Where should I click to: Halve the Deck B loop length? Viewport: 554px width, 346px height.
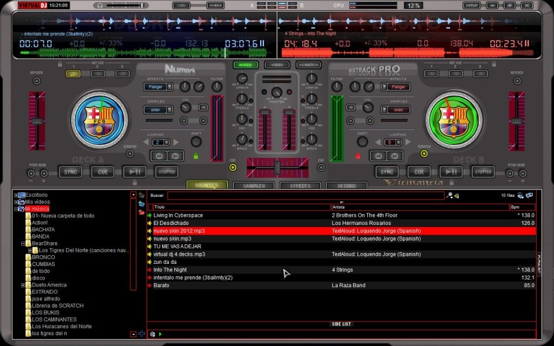pyautogui.click(x=378, y=142)
